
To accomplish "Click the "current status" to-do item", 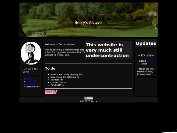I will [58, 82].
